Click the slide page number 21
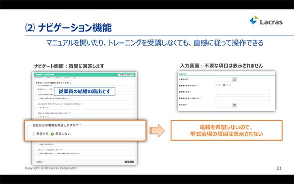 (x=279, y=169)
